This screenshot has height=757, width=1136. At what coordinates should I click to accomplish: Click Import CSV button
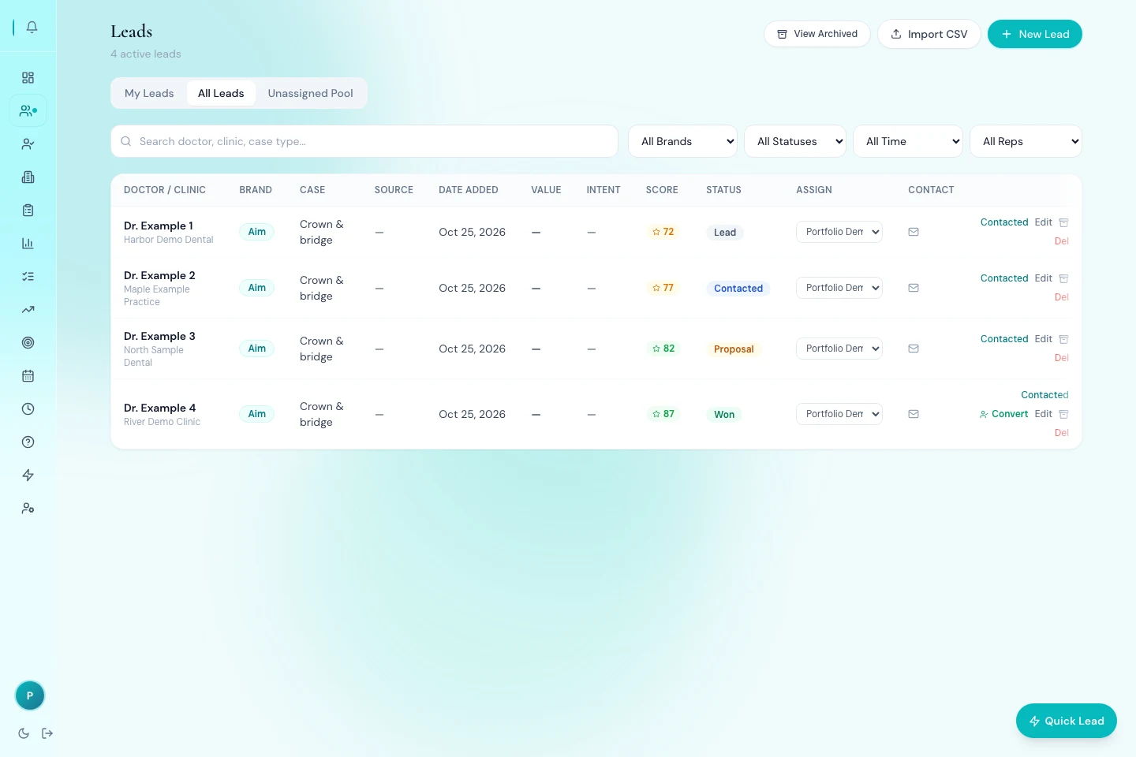point(929,34)
